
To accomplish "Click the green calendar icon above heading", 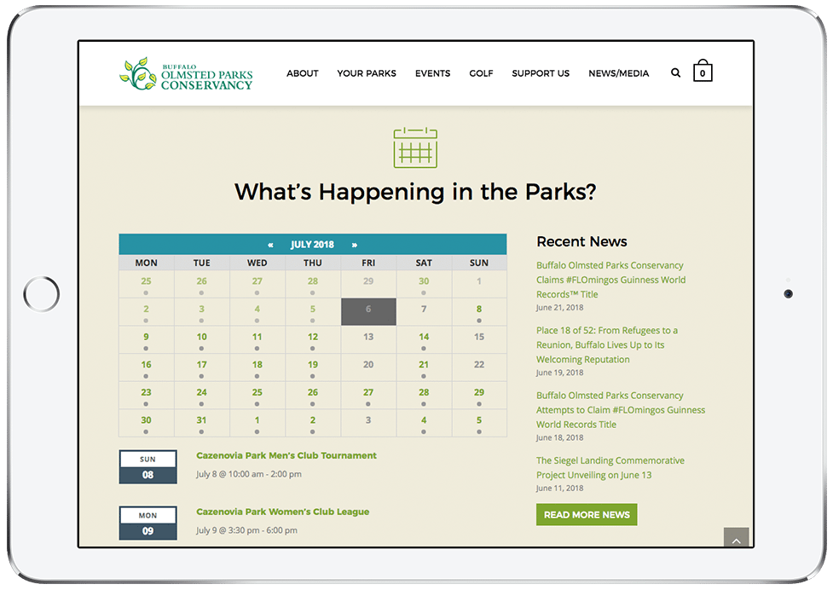I will (x=415, y=147).
